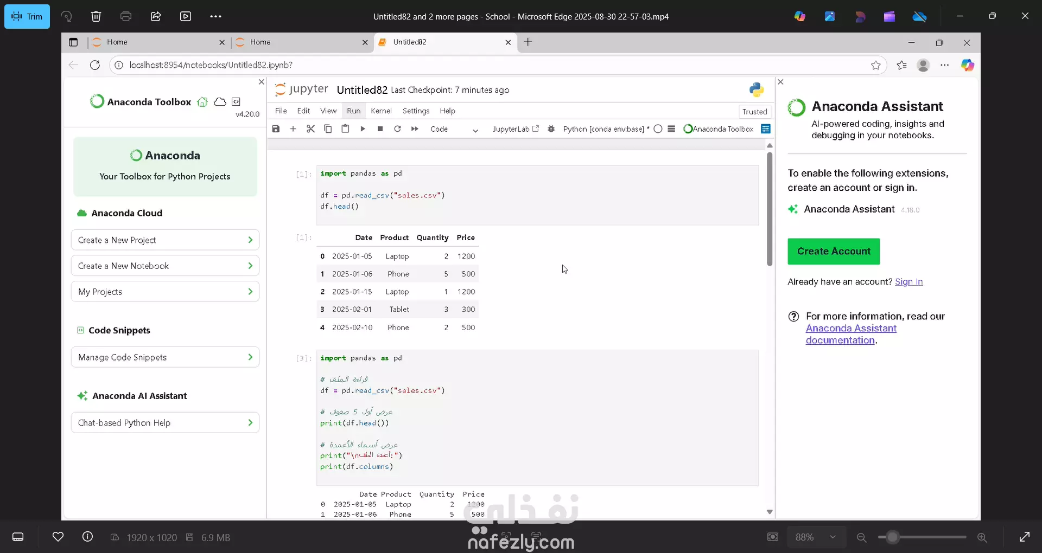Show file info icon in Photos
The image size is (1042, 553).
(87, 537)
